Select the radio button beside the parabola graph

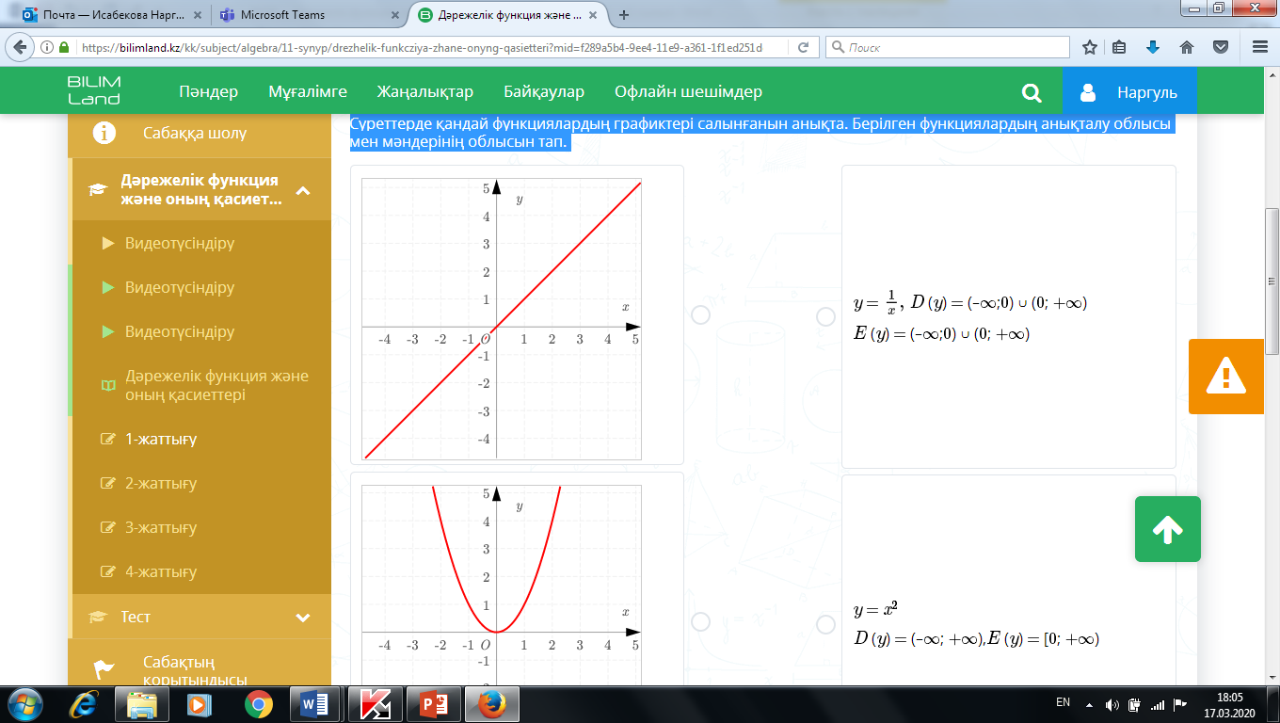pos(699,622)
